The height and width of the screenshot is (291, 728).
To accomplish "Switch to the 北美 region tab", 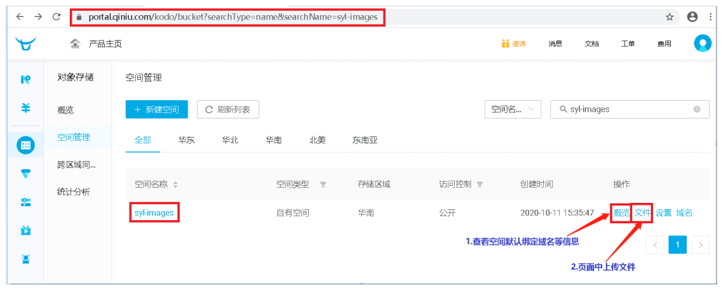I will (x=318, y=140).
